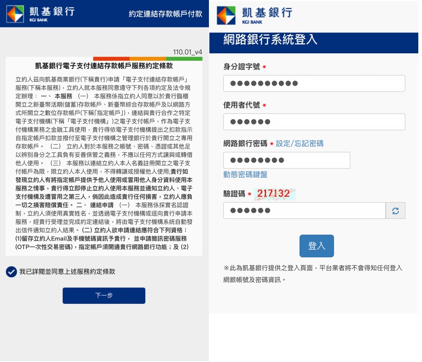Click the red-orange-green progress bar

point(148,58)
